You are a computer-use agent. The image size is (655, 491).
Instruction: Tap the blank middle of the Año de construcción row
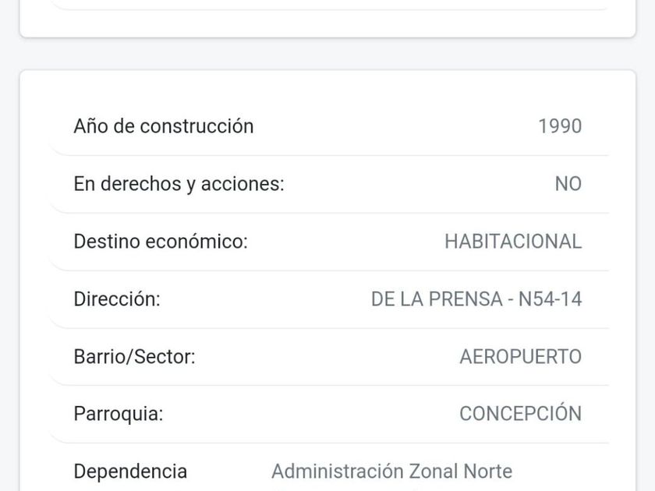[x=390, y=126]
